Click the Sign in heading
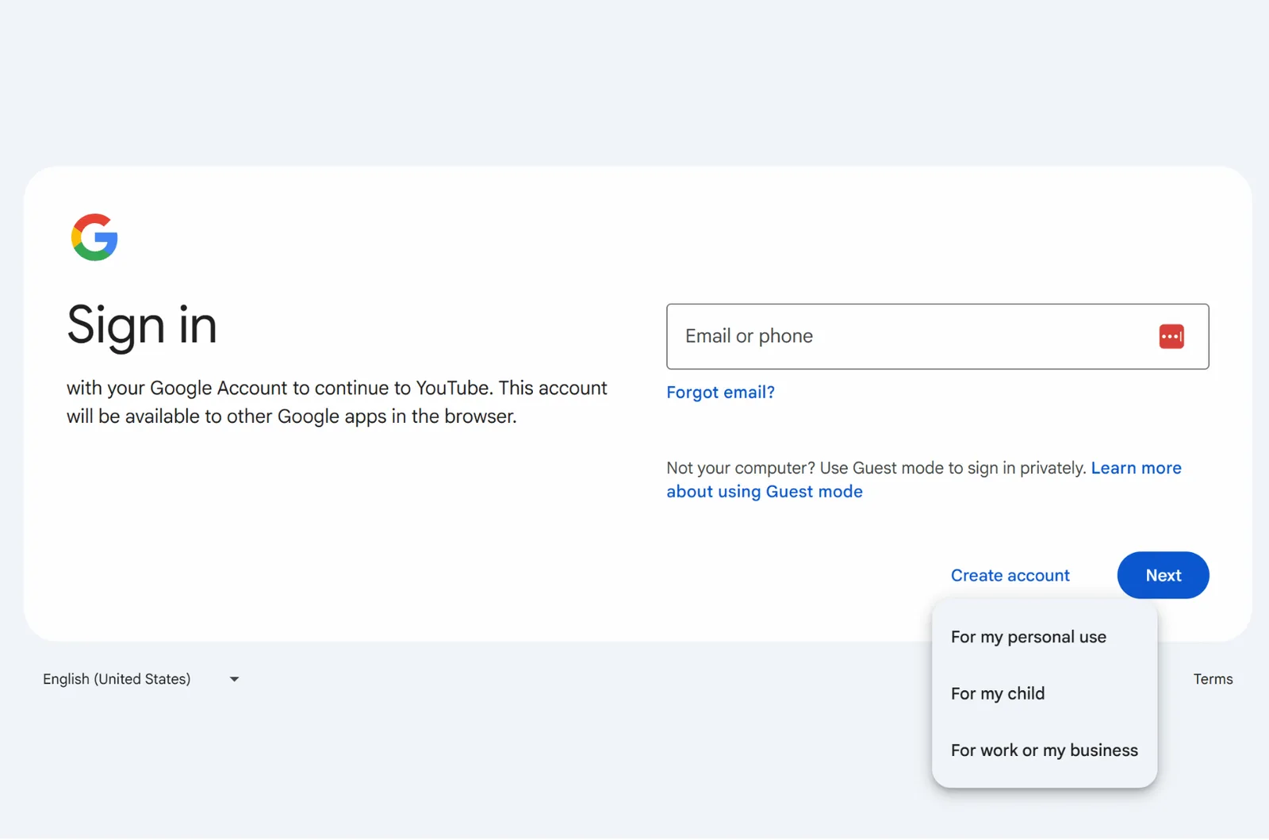 tap(142, 325)
